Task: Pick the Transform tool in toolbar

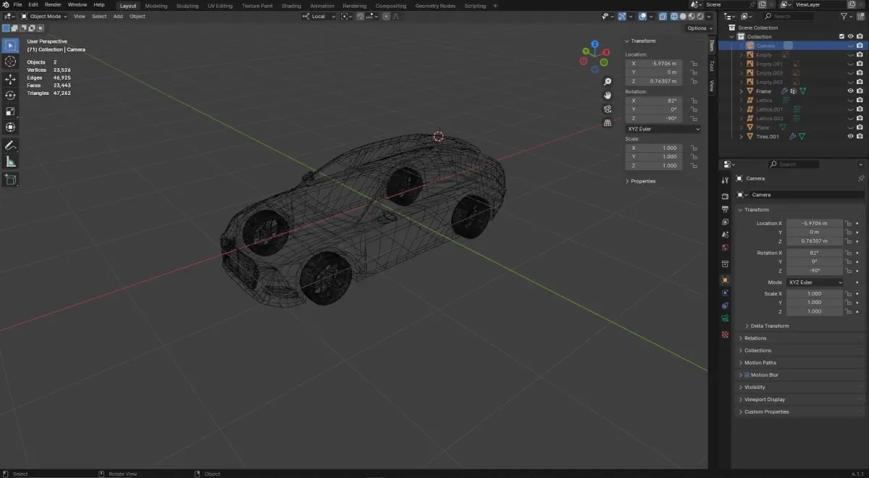Action: tap(11, 127)
